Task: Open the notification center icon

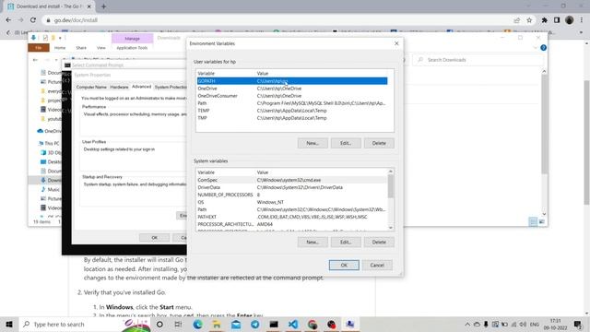Action: 578,324
